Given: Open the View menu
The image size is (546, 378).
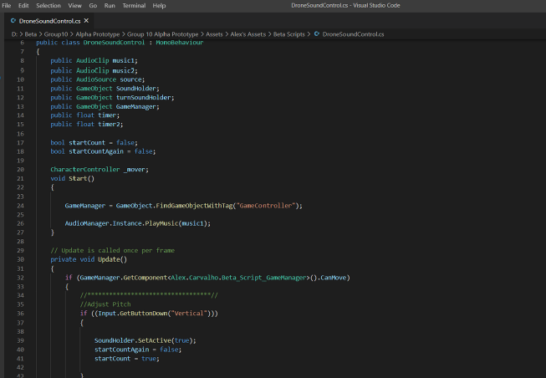Looking at the screenshot, I should tap(74, 5).
